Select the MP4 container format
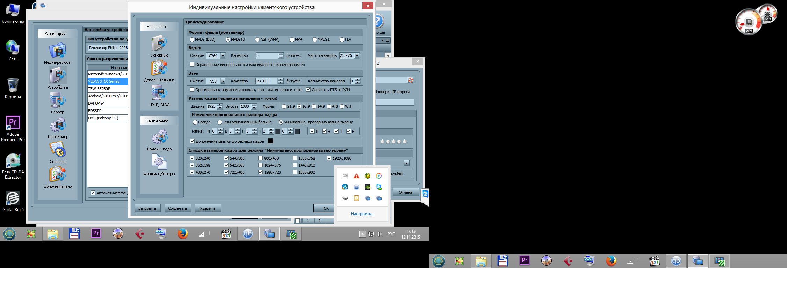The image size is (787, 285). click(x=292, y=40)
